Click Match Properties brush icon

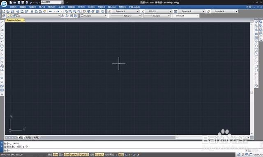(44, 11)
